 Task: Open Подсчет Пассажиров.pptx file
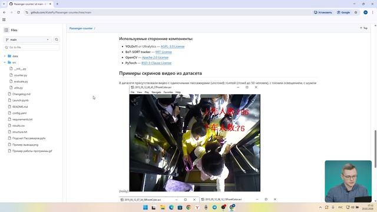pyautogui.click(x=29, y=138)
